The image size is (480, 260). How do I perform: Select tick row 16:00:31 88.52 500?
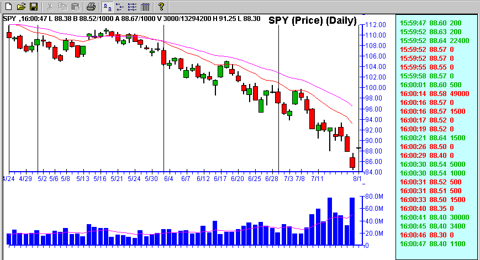pos(430,182)
